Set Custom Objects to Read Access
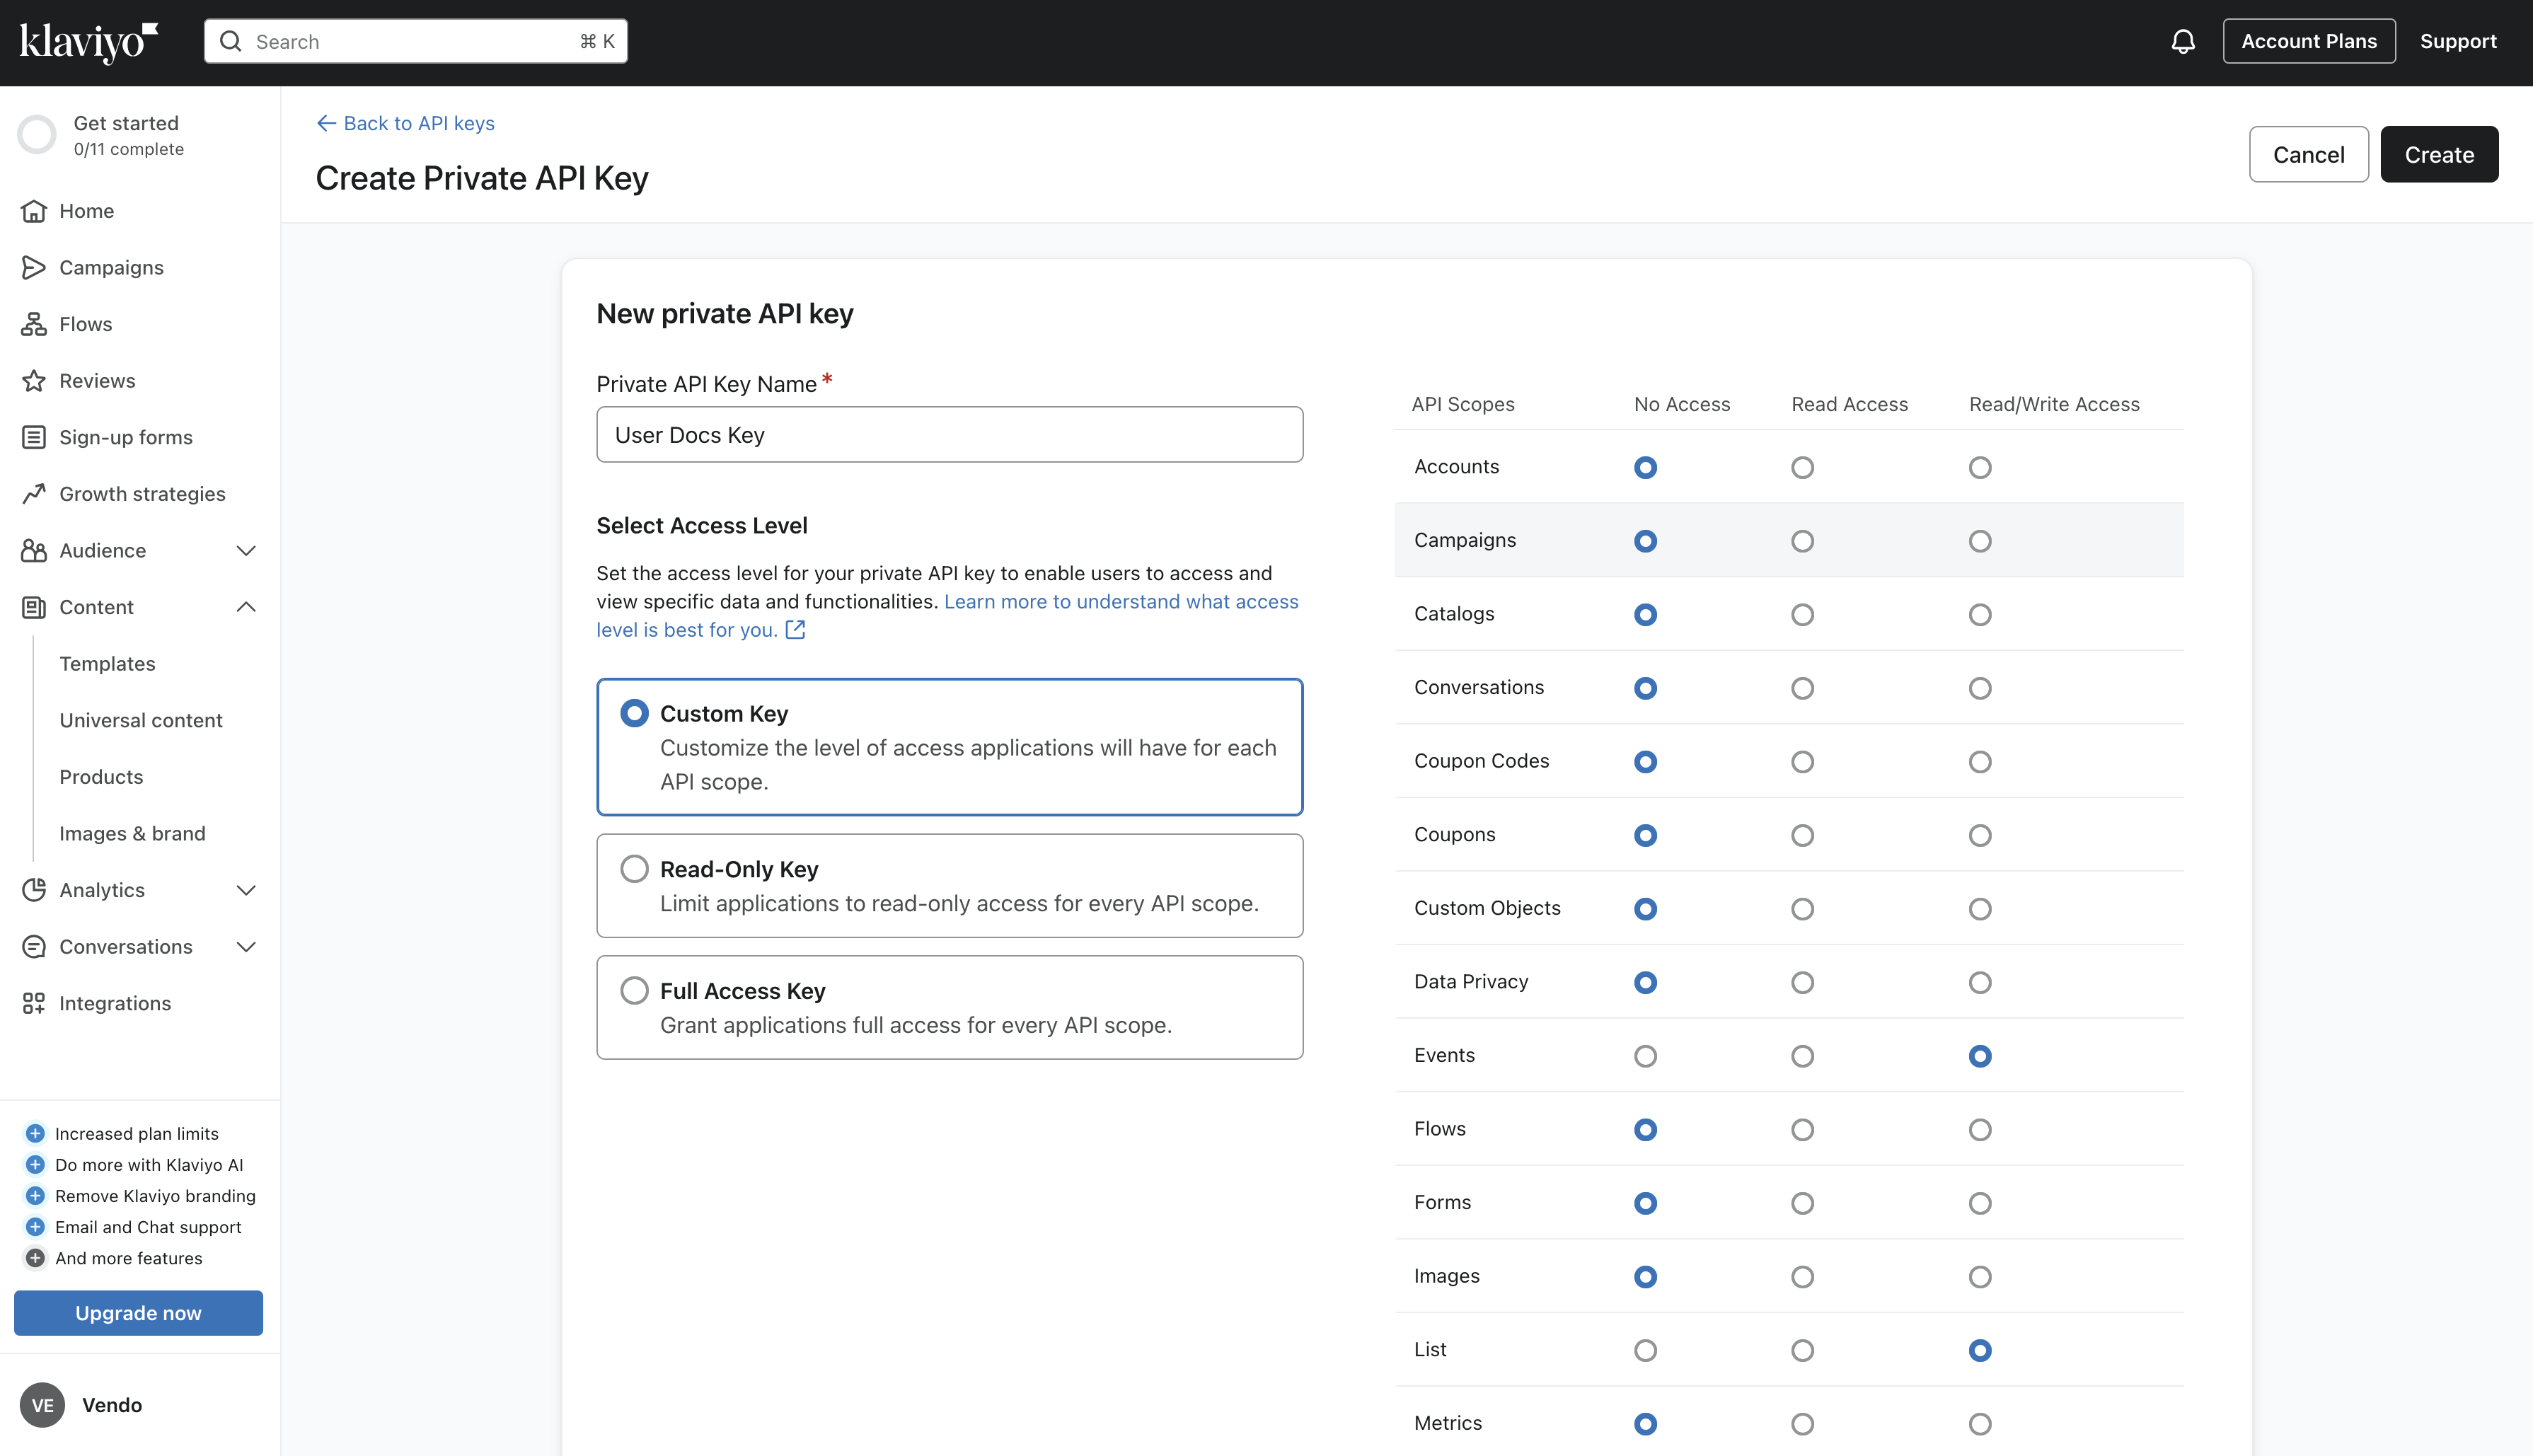 1802,909
